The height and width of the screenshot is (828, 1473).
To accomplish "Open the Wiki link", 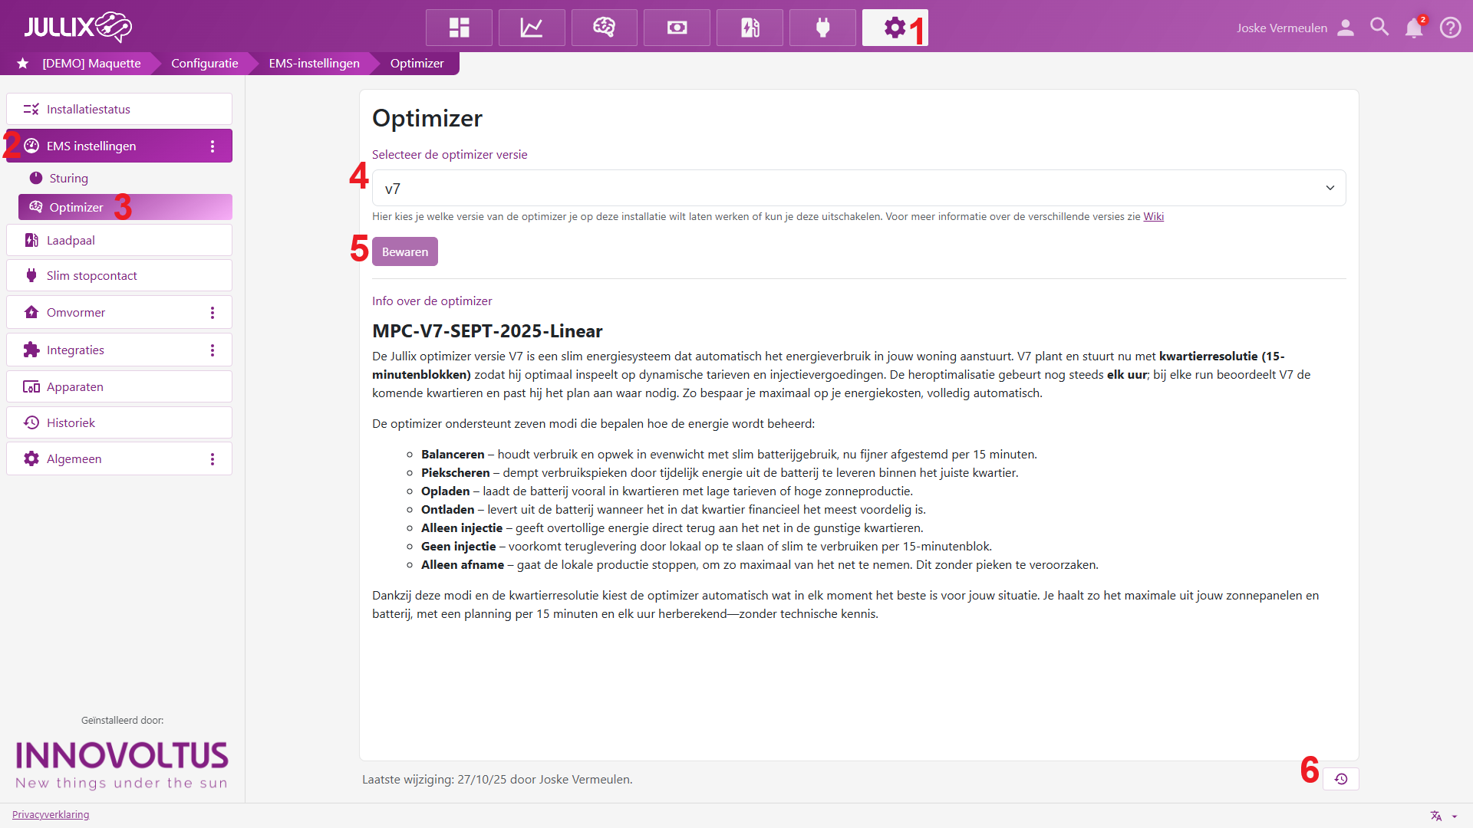I will pos(1153,216).
